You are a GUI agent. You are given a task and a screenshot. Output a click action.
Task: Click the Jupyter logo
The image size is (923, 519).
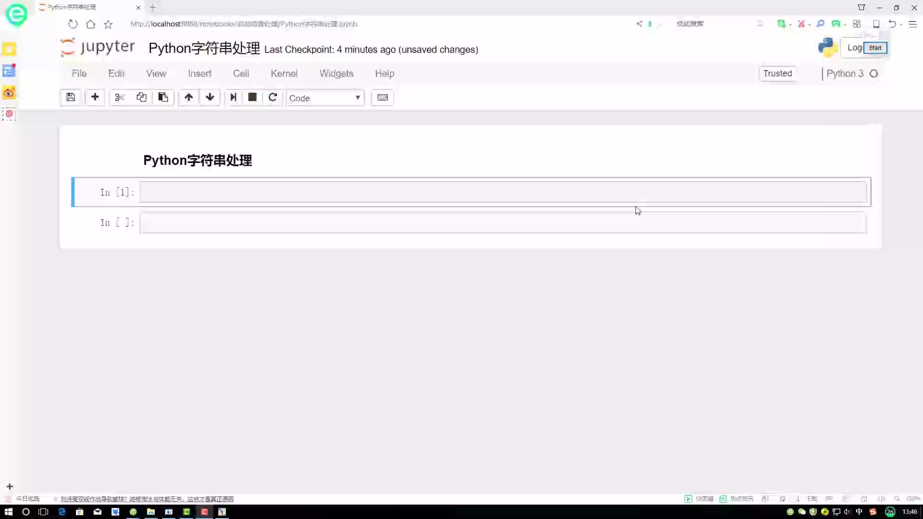98,47
